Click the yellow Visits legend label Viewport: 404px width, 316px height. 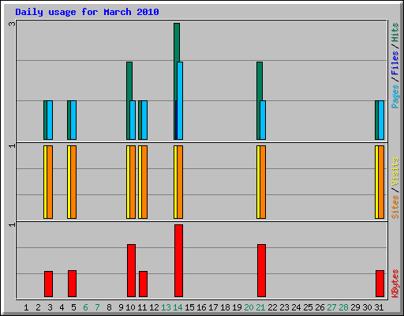[x=395, y=172]
